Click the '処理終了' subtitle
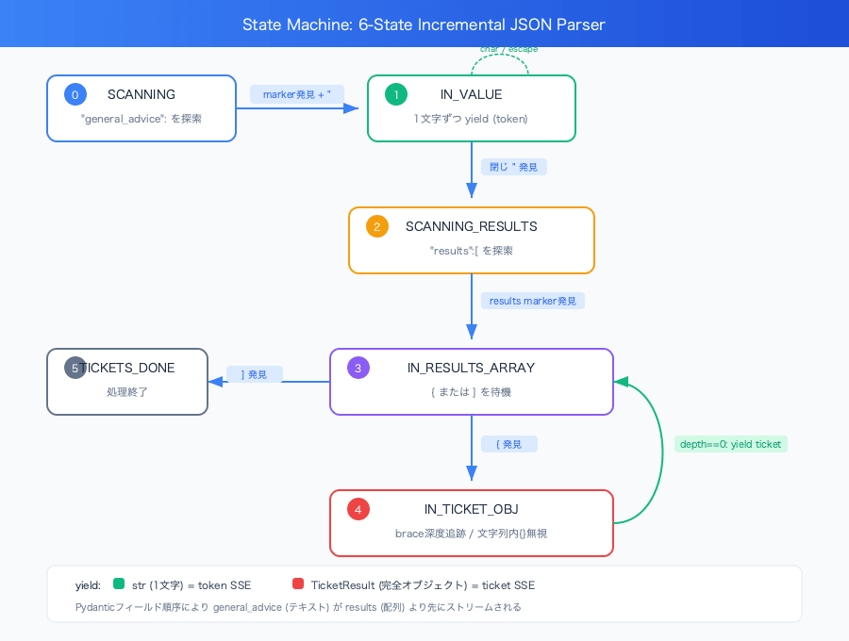 tap(127, 391)
